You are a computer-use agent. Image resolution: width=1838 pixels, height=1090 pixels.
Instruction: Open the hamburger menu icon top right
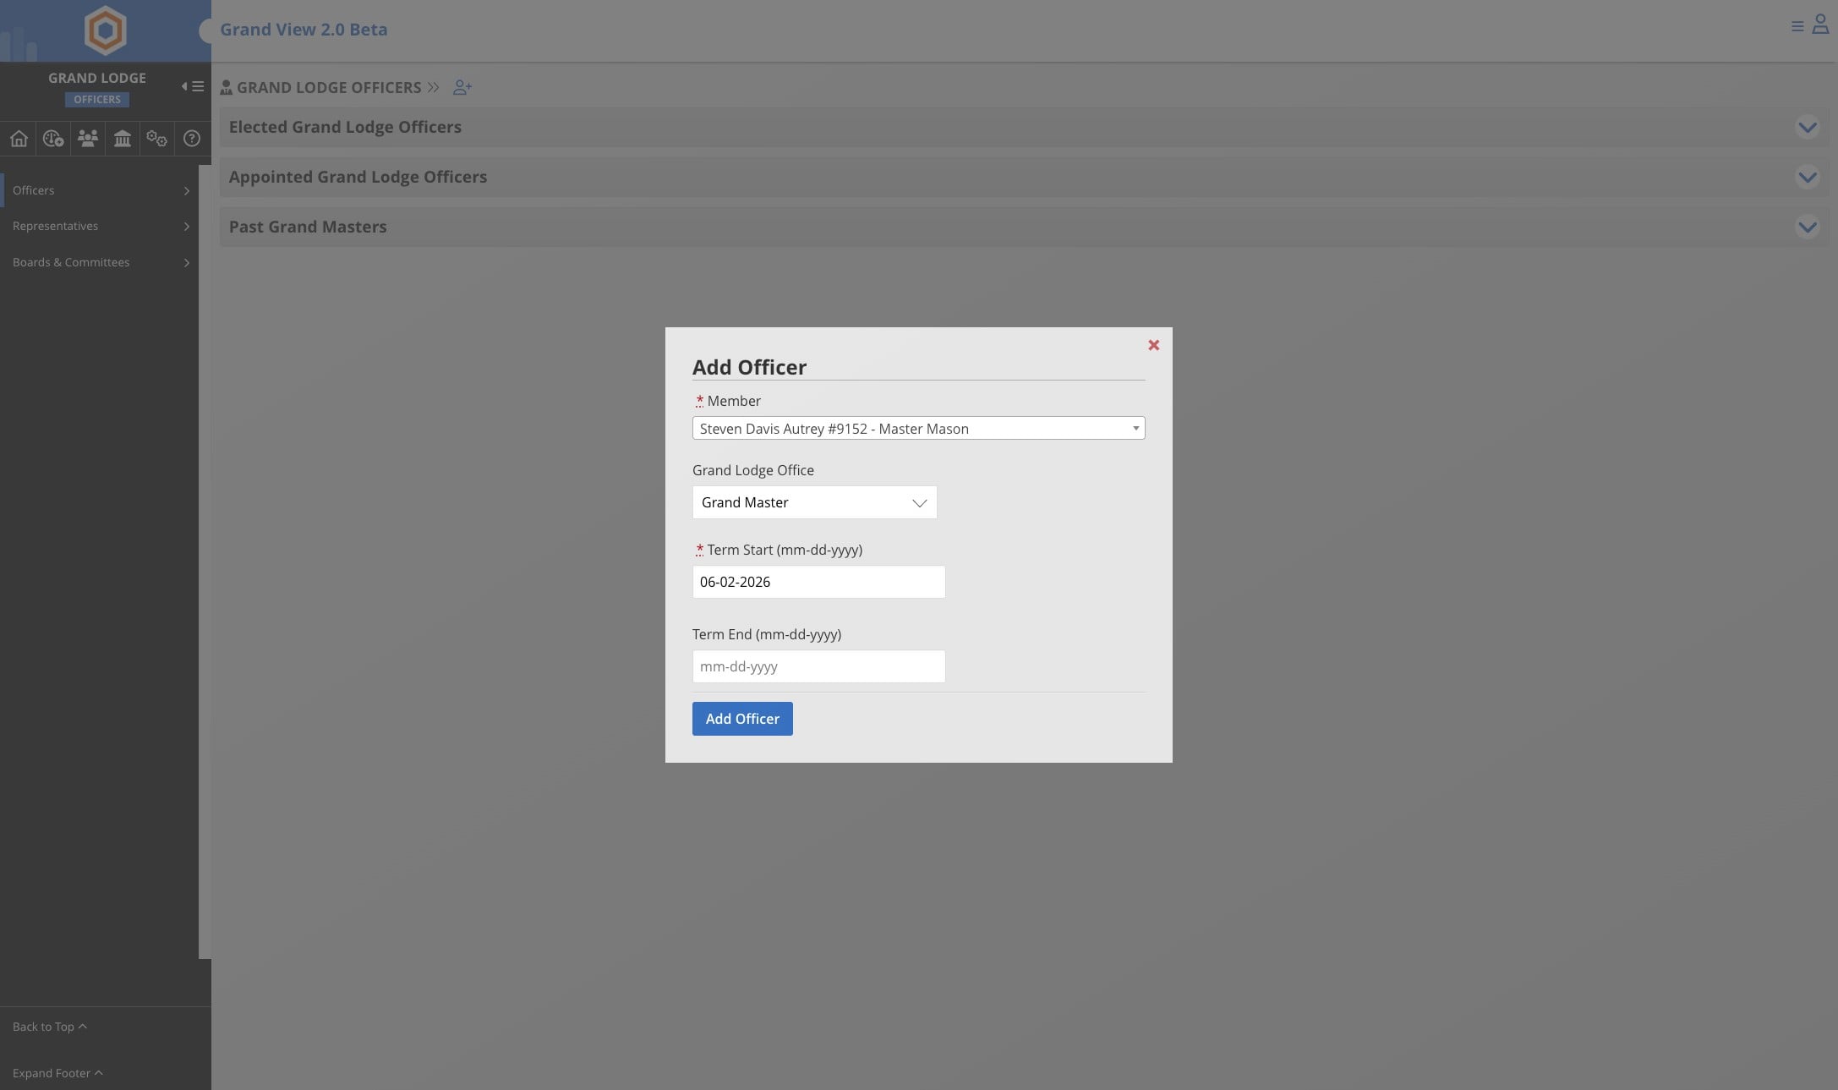(1797, 27)
